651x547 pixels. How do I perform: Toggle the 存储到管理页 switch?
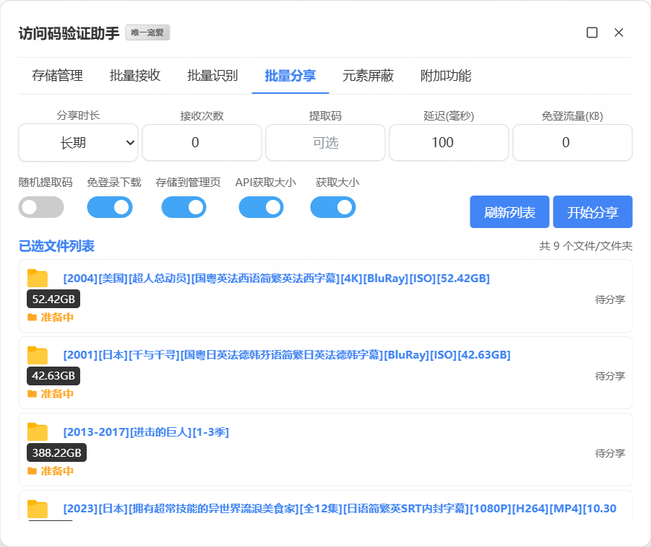pos(184,207)
